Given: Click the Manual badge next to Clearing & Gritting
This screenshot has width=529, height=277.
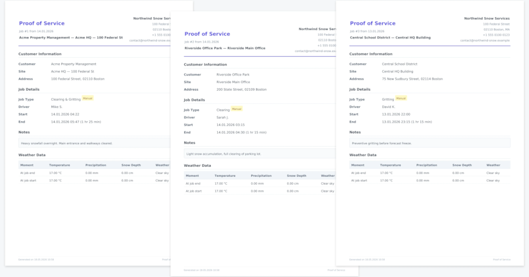Looking at the screenshot, I should [88, 98].
